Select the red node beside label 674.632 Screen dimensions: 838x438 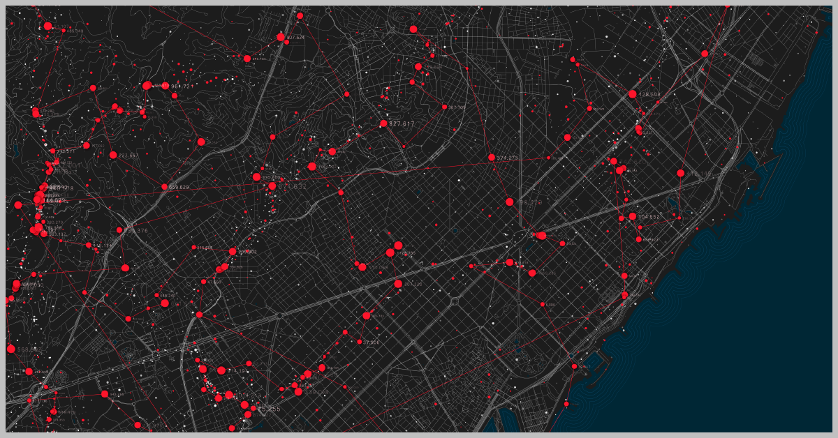(272, 186)
